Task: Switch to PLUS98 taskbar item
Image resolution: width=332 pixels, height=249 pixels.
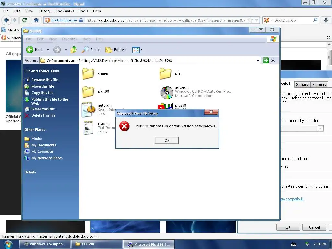Action: (x=97, y=244)
